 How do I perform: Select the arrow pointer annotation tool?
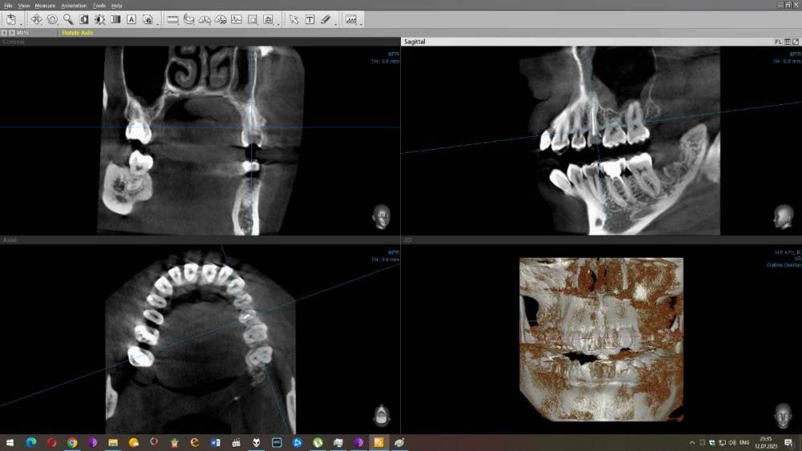[x=294, y=19]
